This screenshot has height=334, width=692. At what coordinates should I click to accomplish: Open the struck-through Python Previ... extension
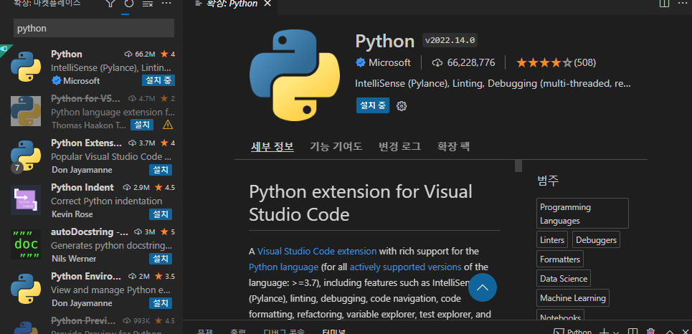pyautogui.click(x=91, y=324)
